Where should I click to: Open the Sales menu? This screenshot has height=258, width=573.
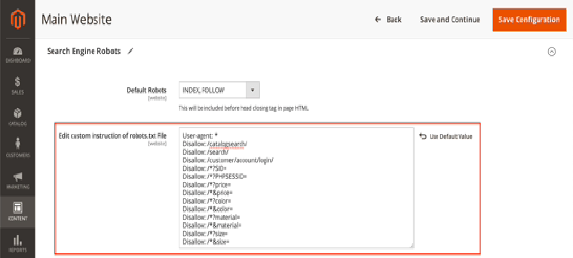pyautogui.click(x=18, y=86)
